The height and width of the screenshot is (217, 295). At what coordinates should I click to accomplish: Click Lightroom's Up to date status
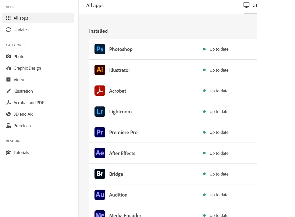216,112
